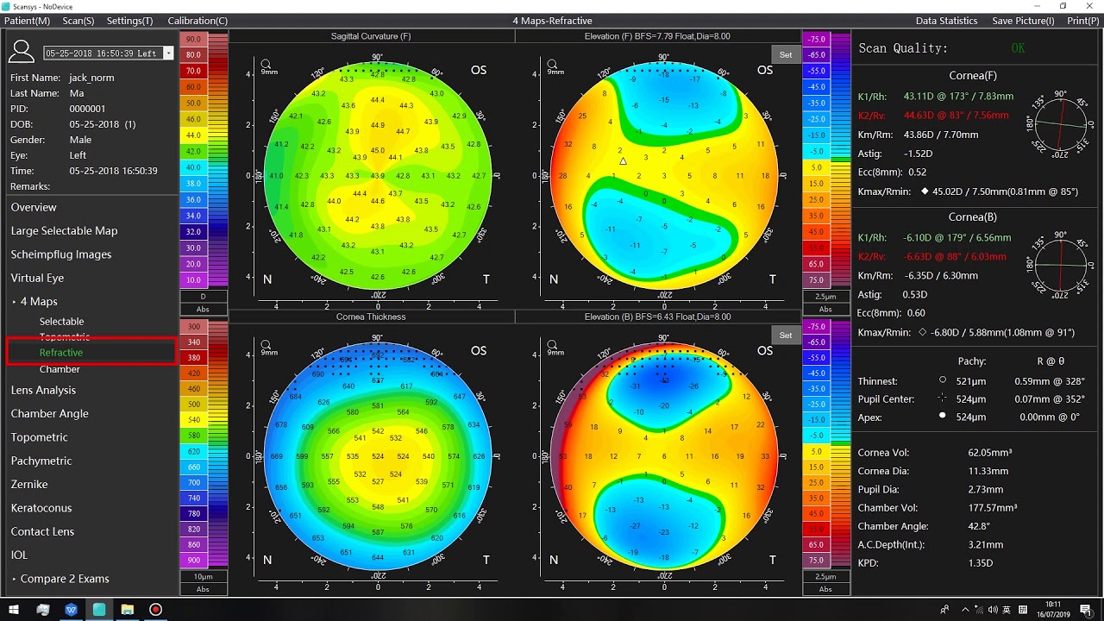Click the Cornea(F) axis compass diagram
Viewport: 1104px width, 621px height.
pos(1060,125)
